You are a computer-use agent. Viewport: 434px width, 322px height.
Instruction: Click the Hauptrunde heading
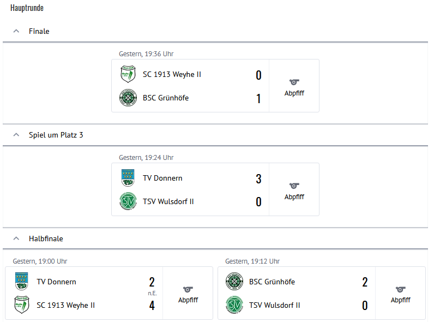point(27,8)
